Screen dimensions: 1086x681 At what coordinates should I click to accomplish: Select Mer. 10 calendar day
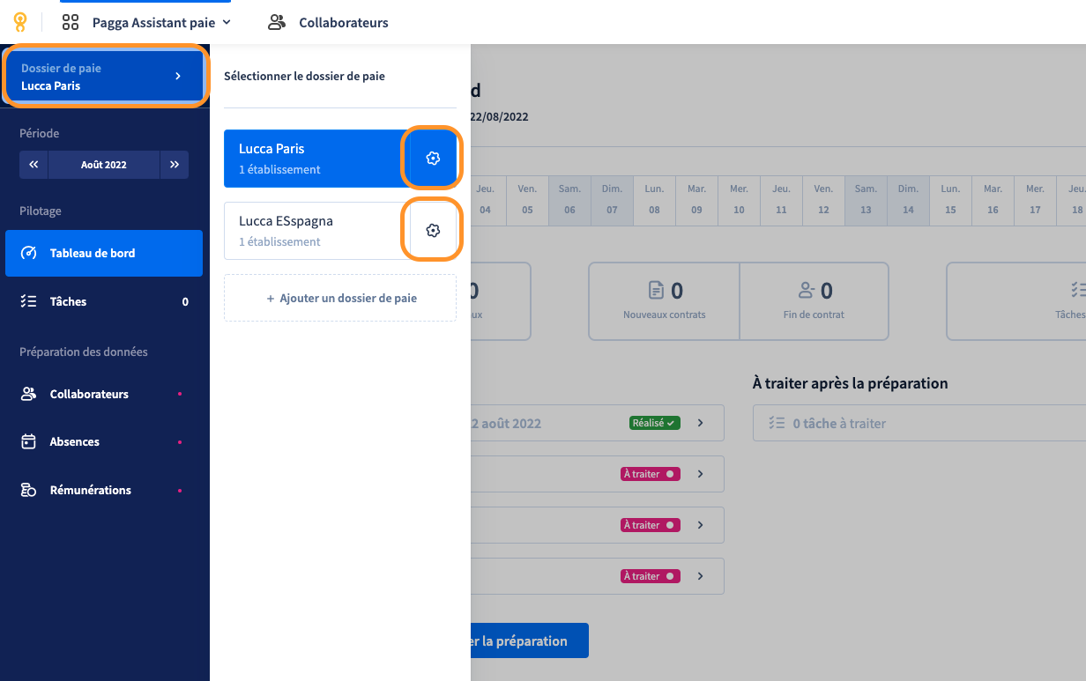tap(739, 199)
